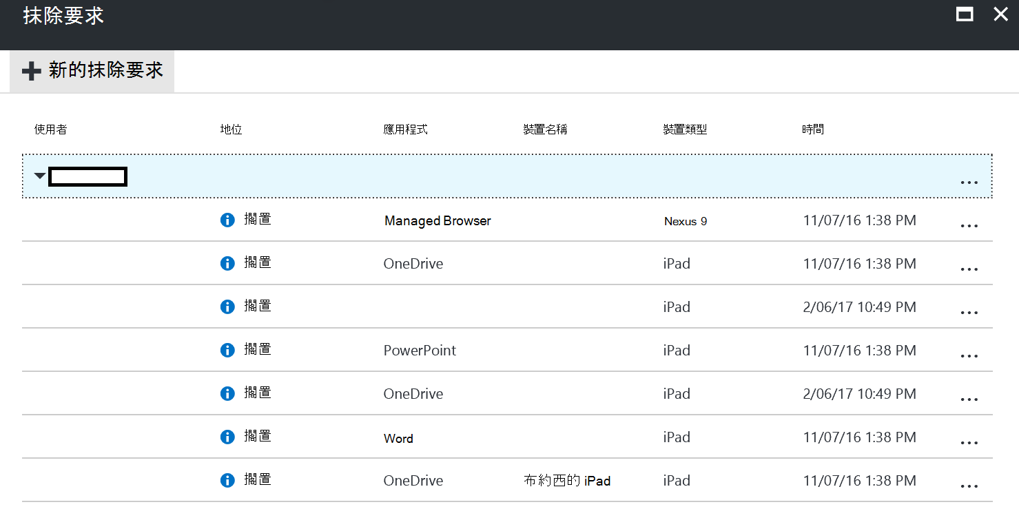Open the ellipsis menu for the row with no application name

tap(969, 313)
